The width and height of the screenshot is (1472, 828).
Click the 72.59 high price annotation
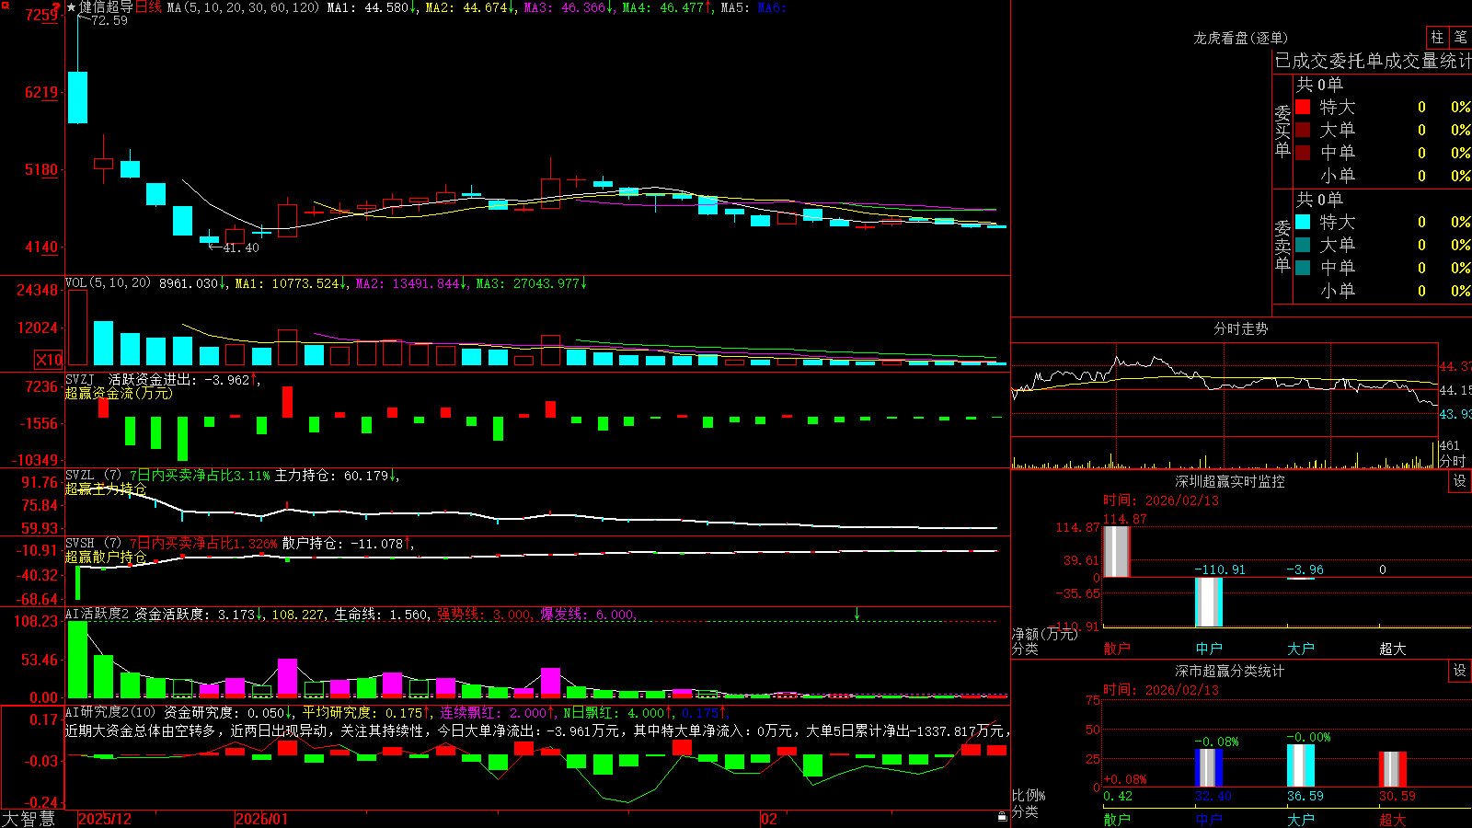[x=109, y=20]
